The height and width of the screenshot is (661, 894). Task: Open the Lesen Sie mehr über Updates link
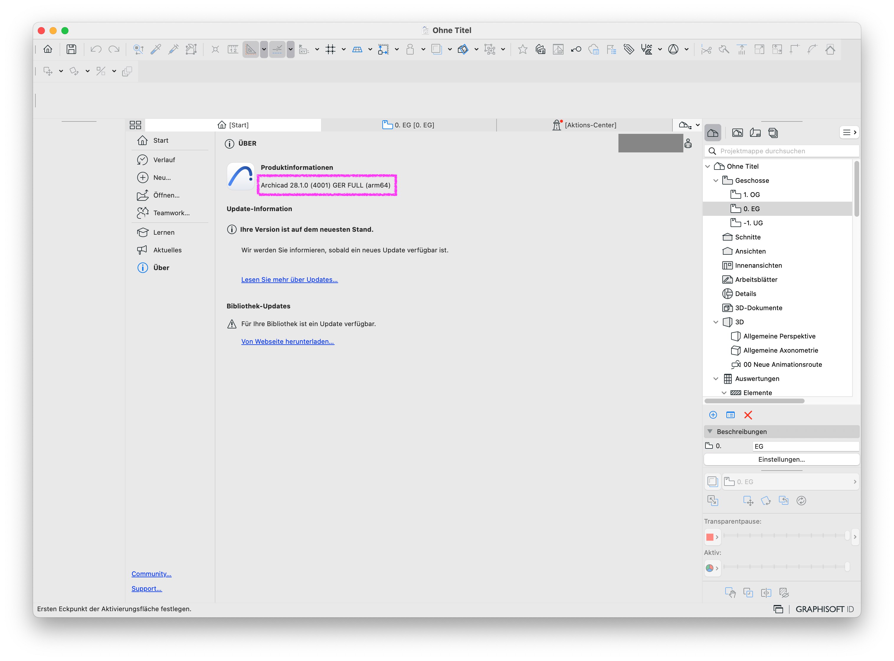[289, 279]
